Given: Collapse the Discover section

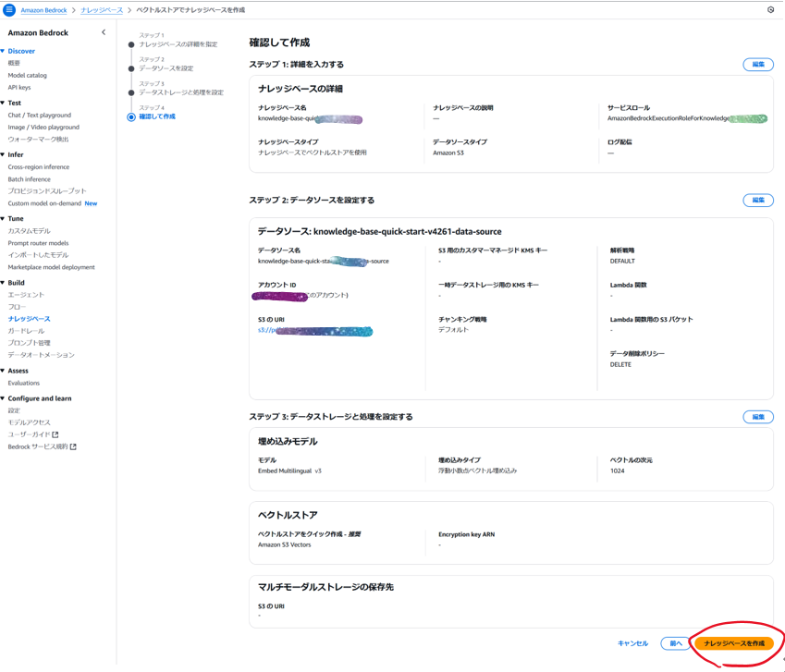Looking at the screenshot, I should [3, 51].
